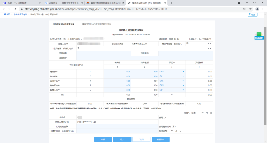
Task: Expand the 0.03 rate dropdown in row 1
Action: point(183,72)
